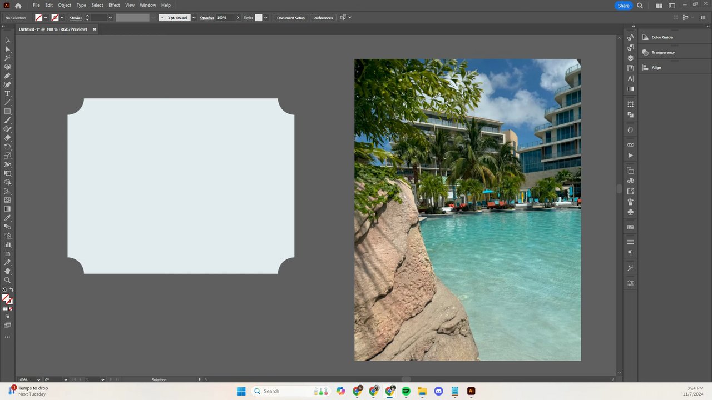Switch to the Untitled-1 document tab
The height and width of the screenshot is (400, 712).
point(53,29)
